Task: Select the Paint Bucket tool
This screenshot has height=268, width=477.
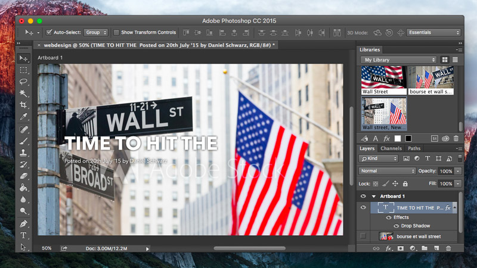Action: (23, 188)
